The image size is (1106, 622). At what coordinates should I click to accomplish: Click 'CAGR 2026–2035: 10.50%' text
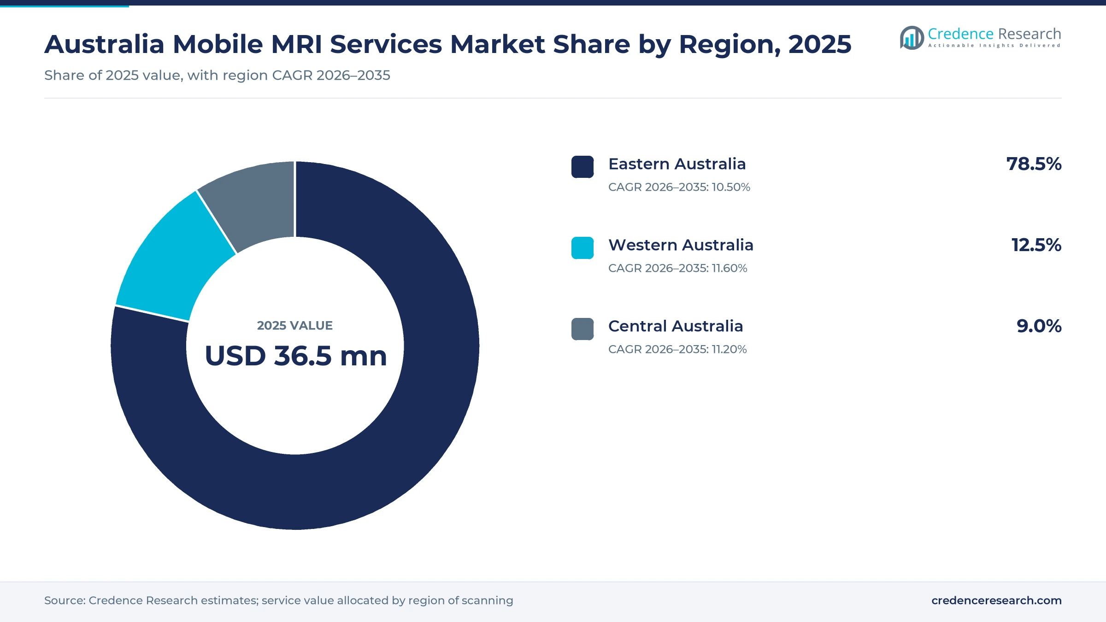click(x=679, y=187)
